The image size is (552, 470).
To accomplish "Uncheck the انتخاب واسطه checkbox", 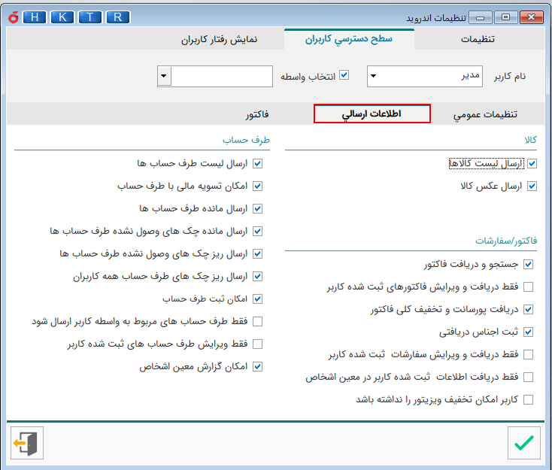I will [x=344, y=76].
